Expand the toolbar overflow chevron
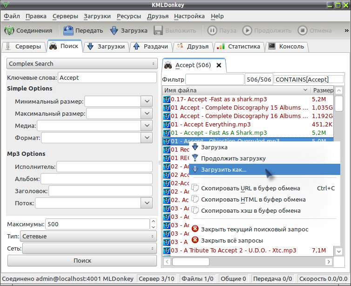The width and height of the screenshot is (351, 286). pyautogui.click(x=346, y=30)
